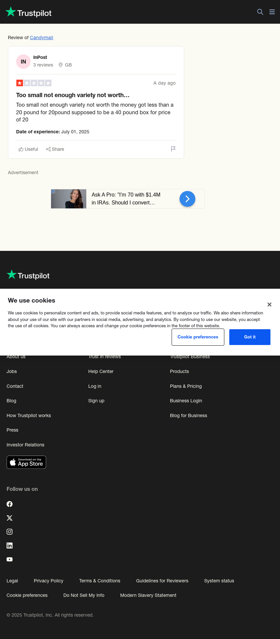Image resolution: width=280 pixels, height=639 pixels.
Task: Download on the App Store badge
Action: [26, 462]
